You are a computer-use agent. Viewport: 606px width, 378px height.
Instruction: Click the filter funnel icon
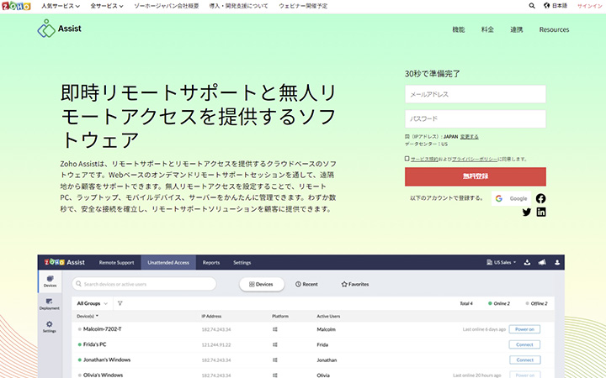[120, 303]
